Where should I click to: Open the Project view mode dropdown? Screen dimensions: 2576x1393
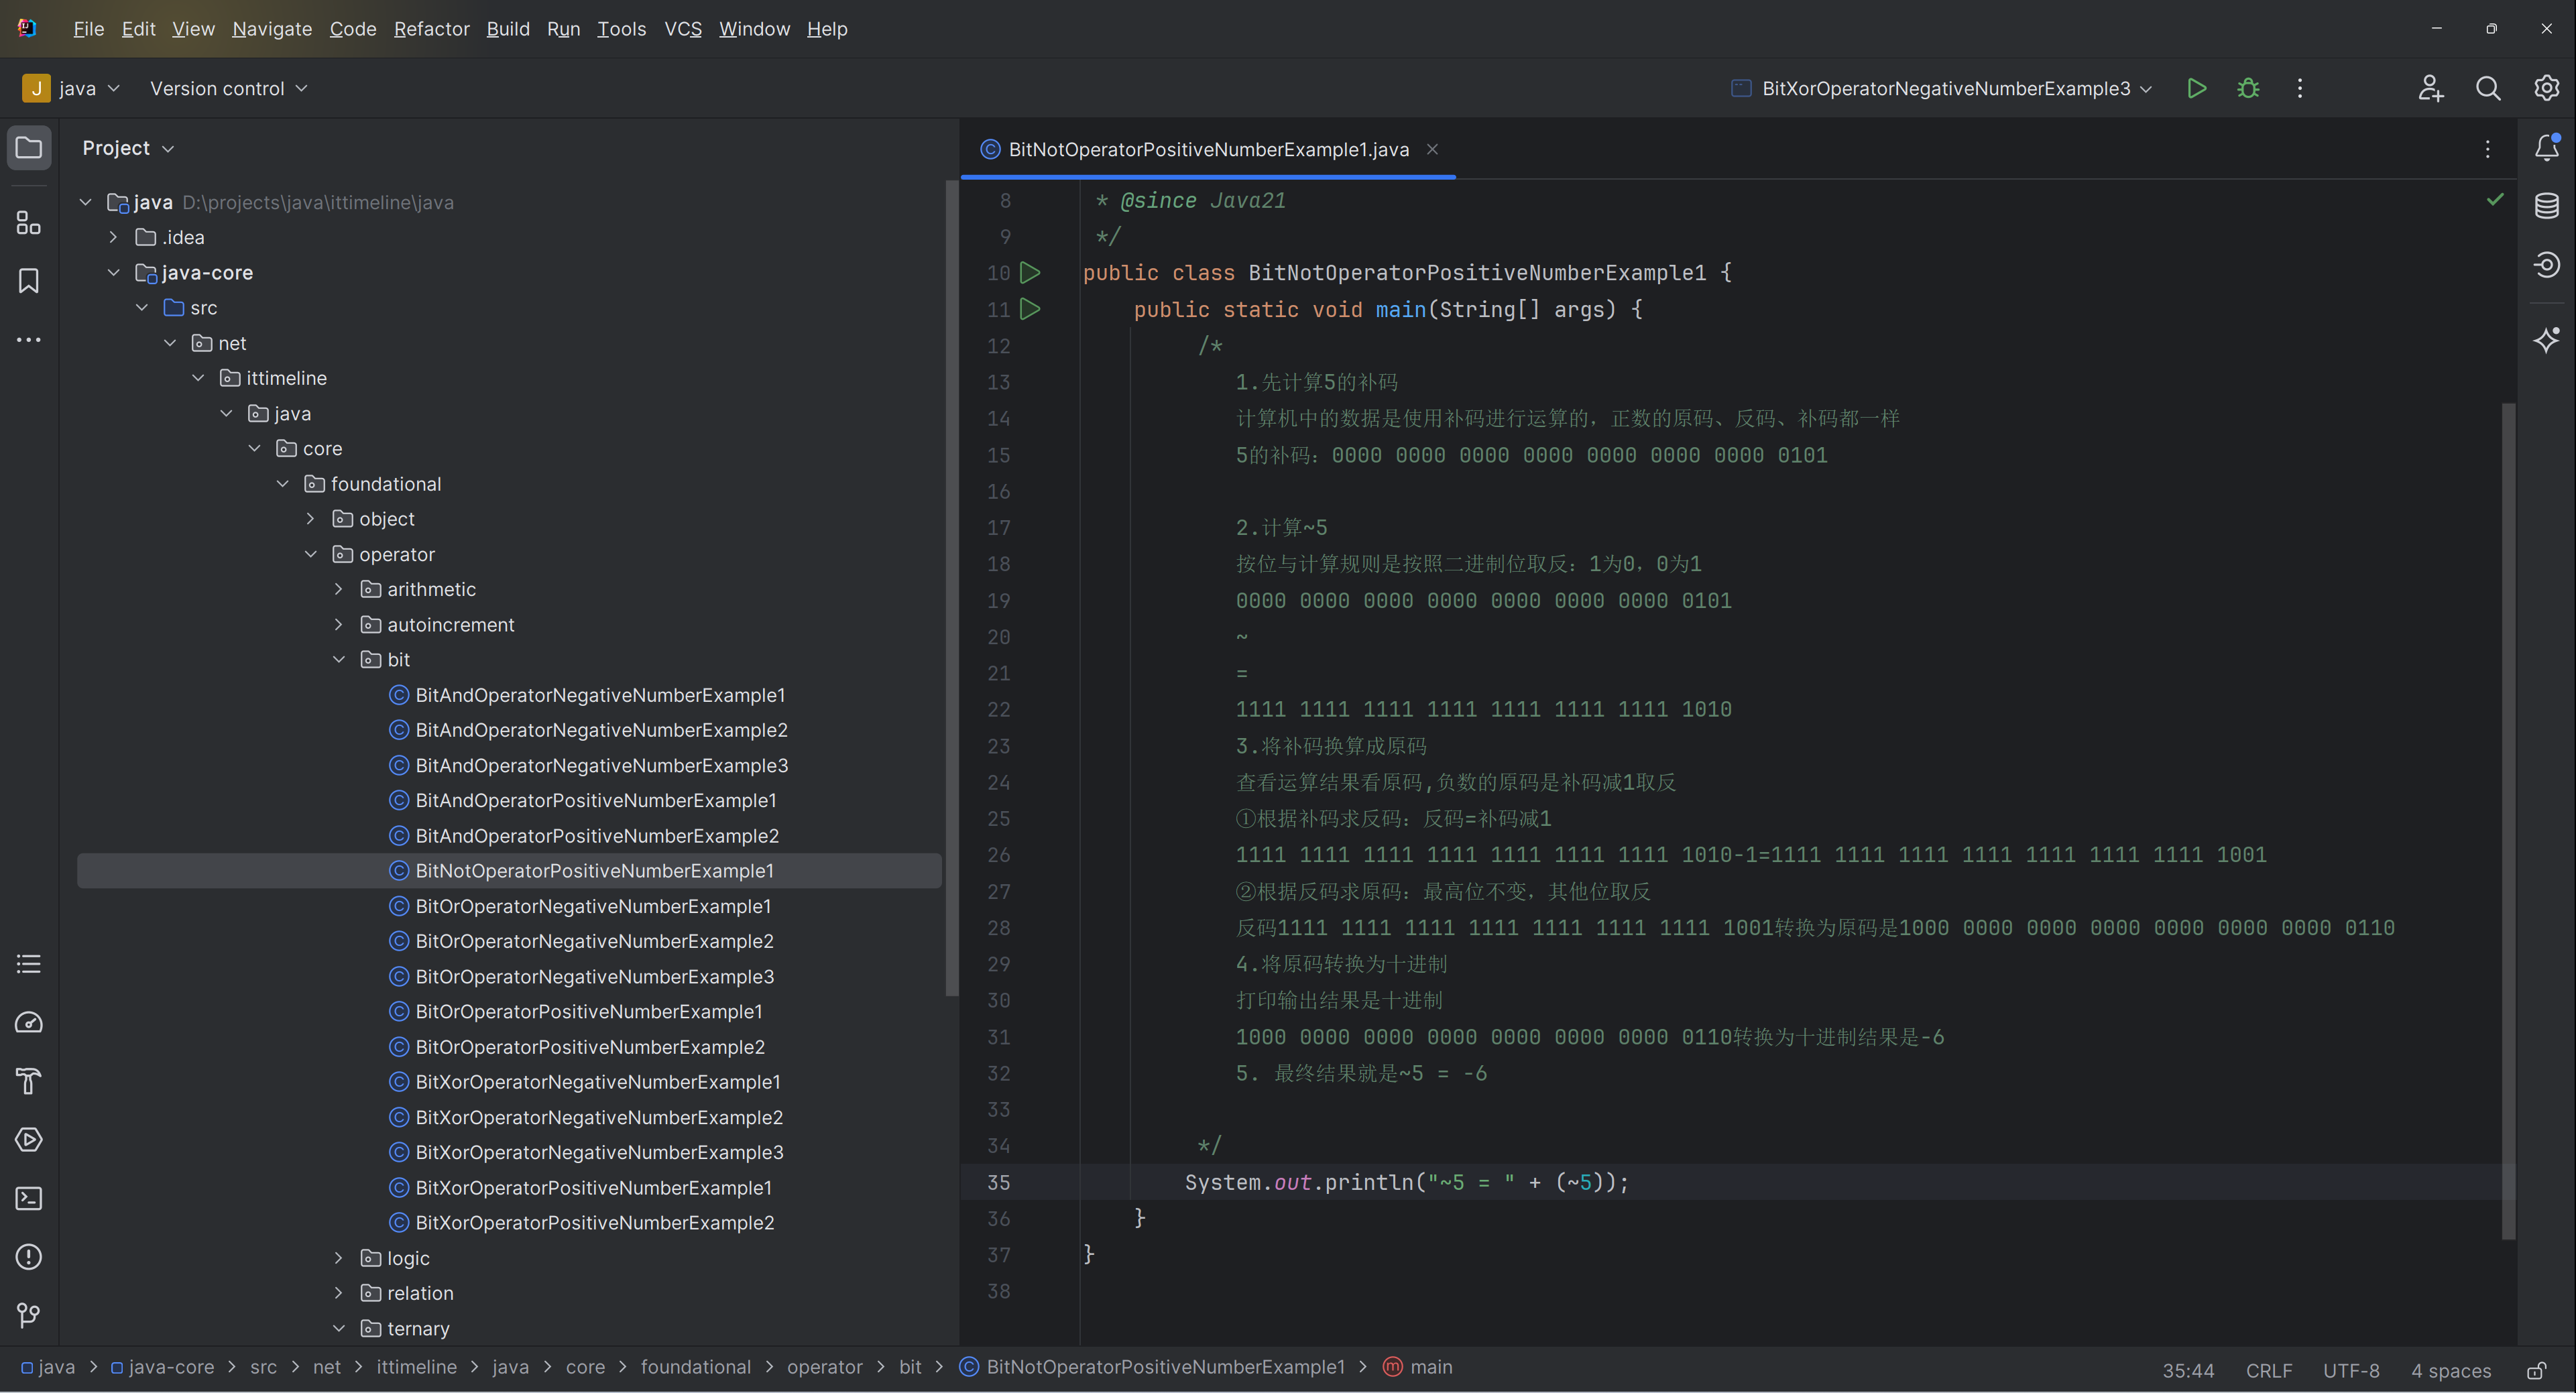(128, 148)
